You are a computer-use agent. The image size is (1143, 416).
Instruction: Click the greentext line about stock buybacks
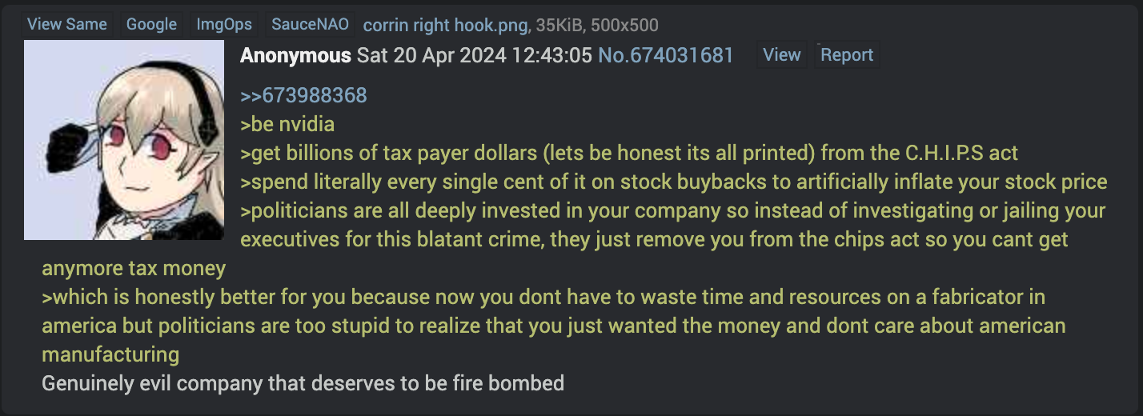[x=674, y=182]
